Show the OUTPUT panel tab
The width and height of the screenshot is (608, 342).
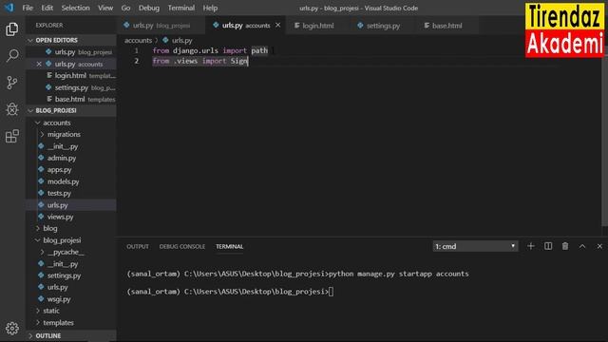click(137, 247)
